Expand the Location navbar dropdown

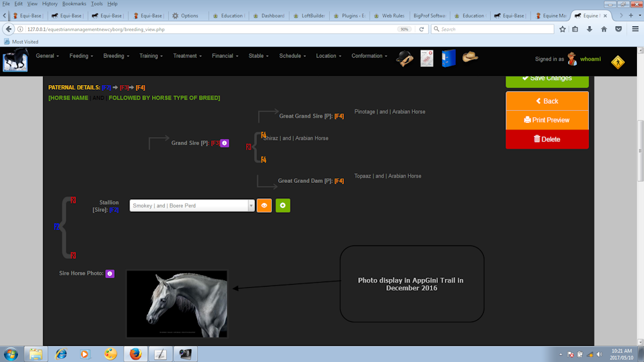[328, 56]
